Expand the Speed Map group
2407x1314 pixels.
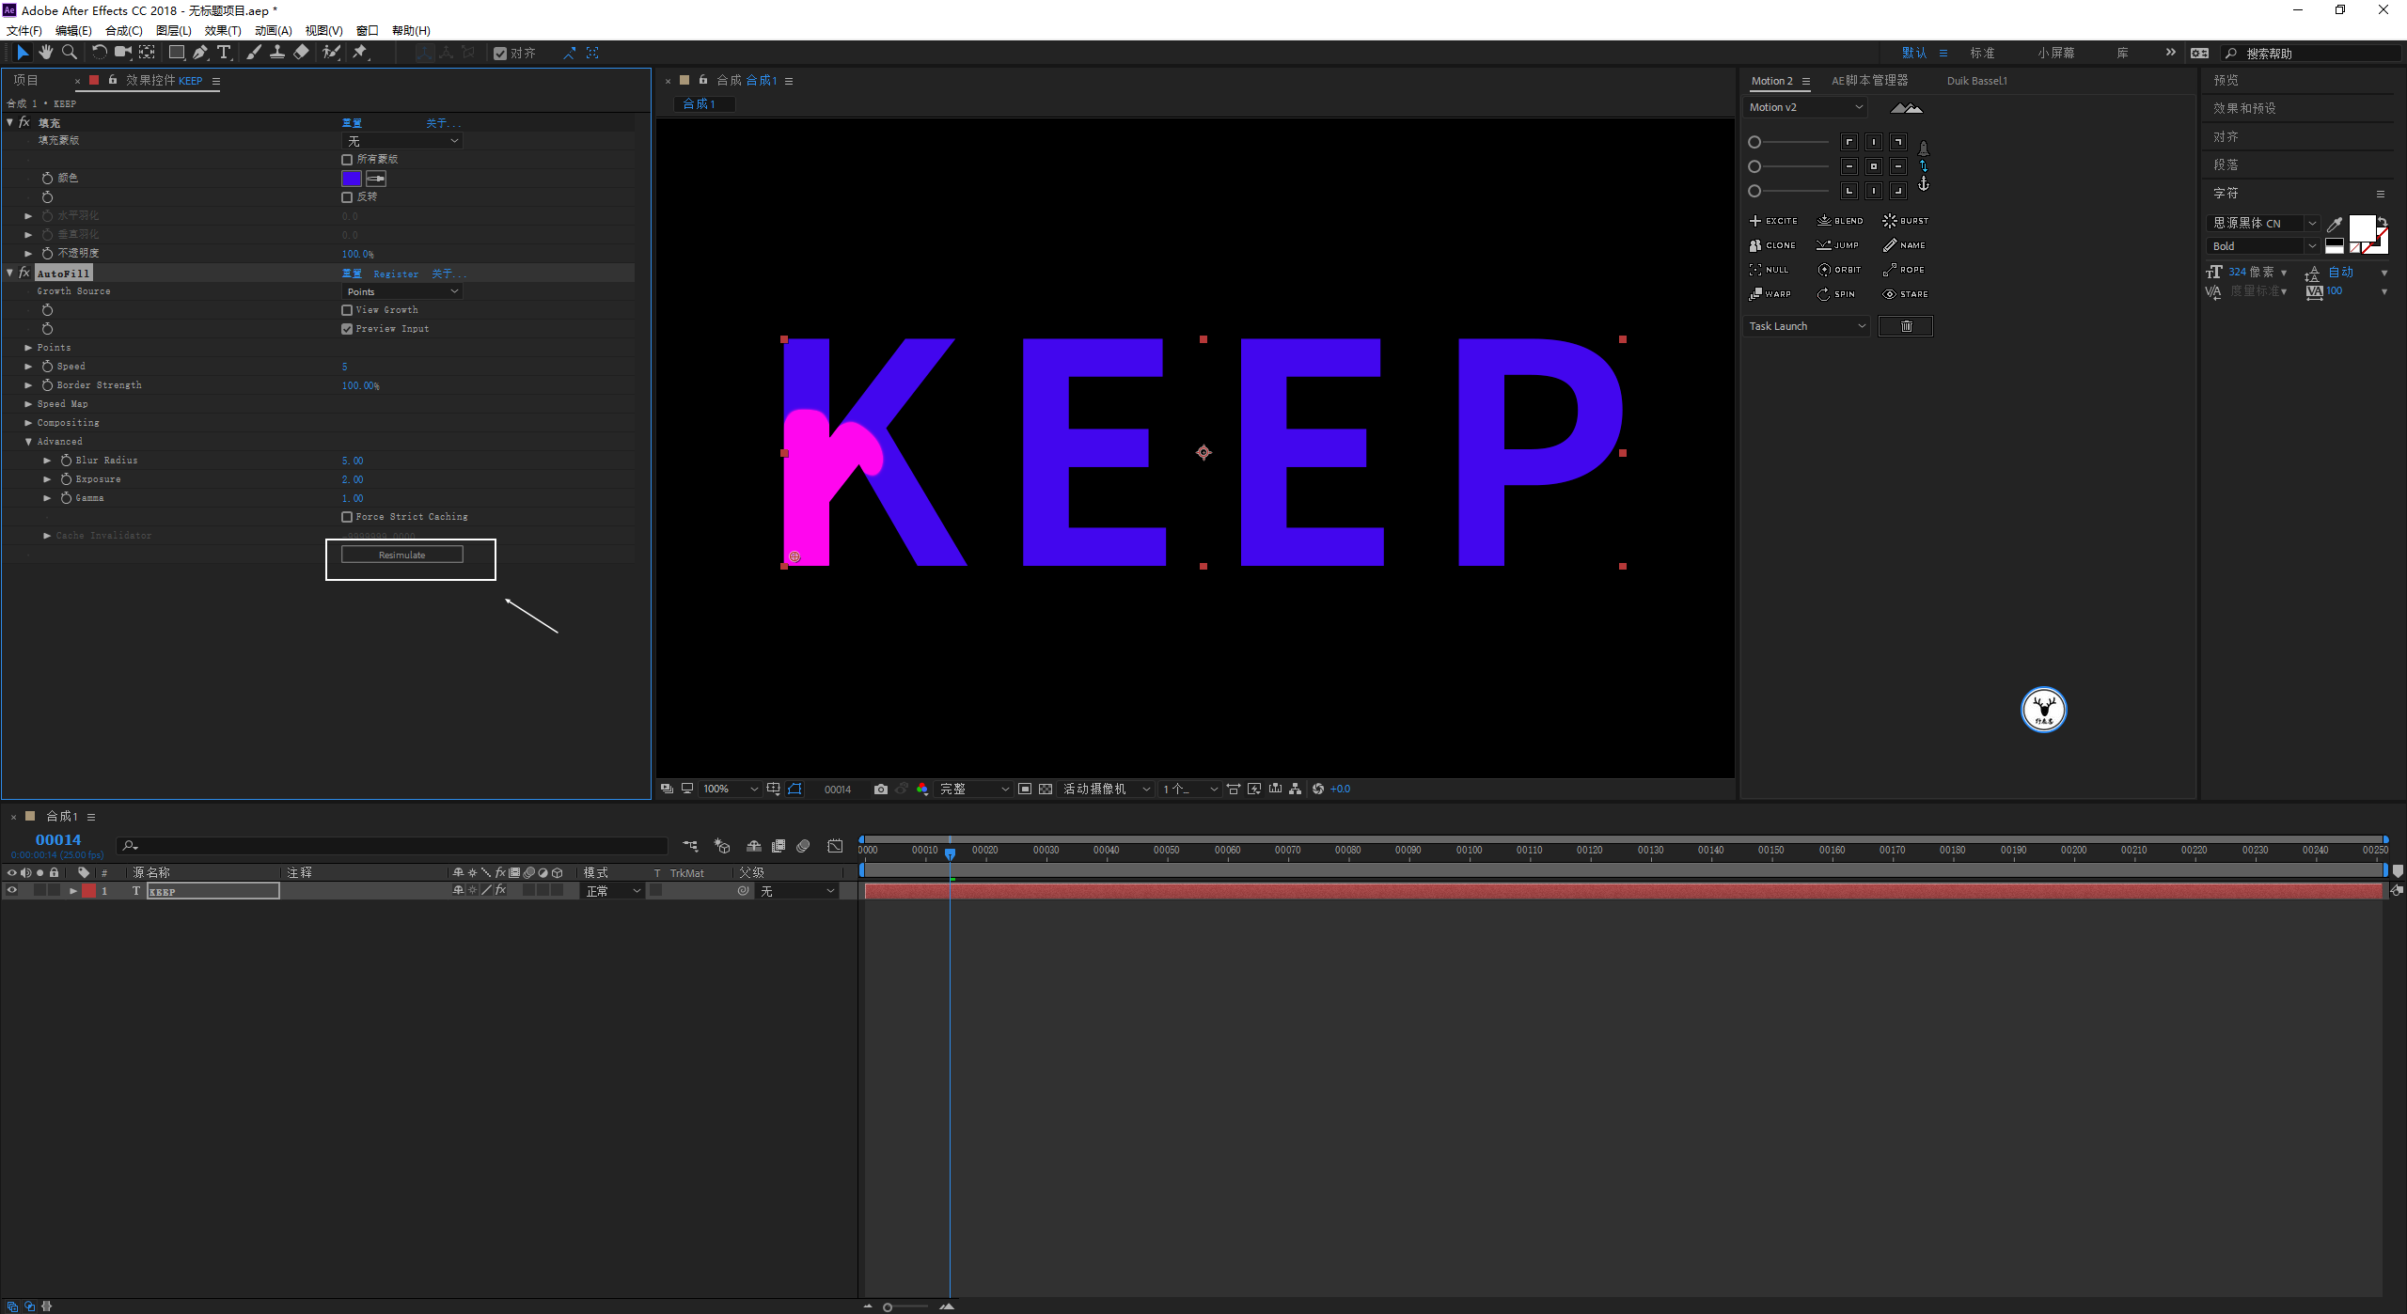pos(28,404)
